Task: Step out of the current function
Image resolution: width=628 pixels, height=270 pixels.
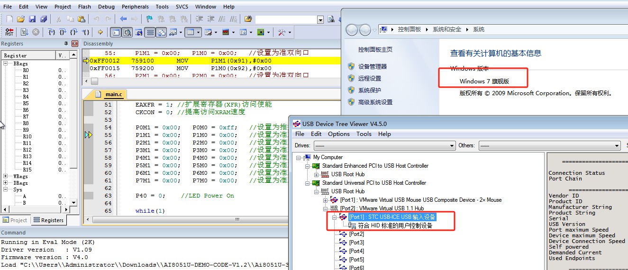Action: coord(74,32)
